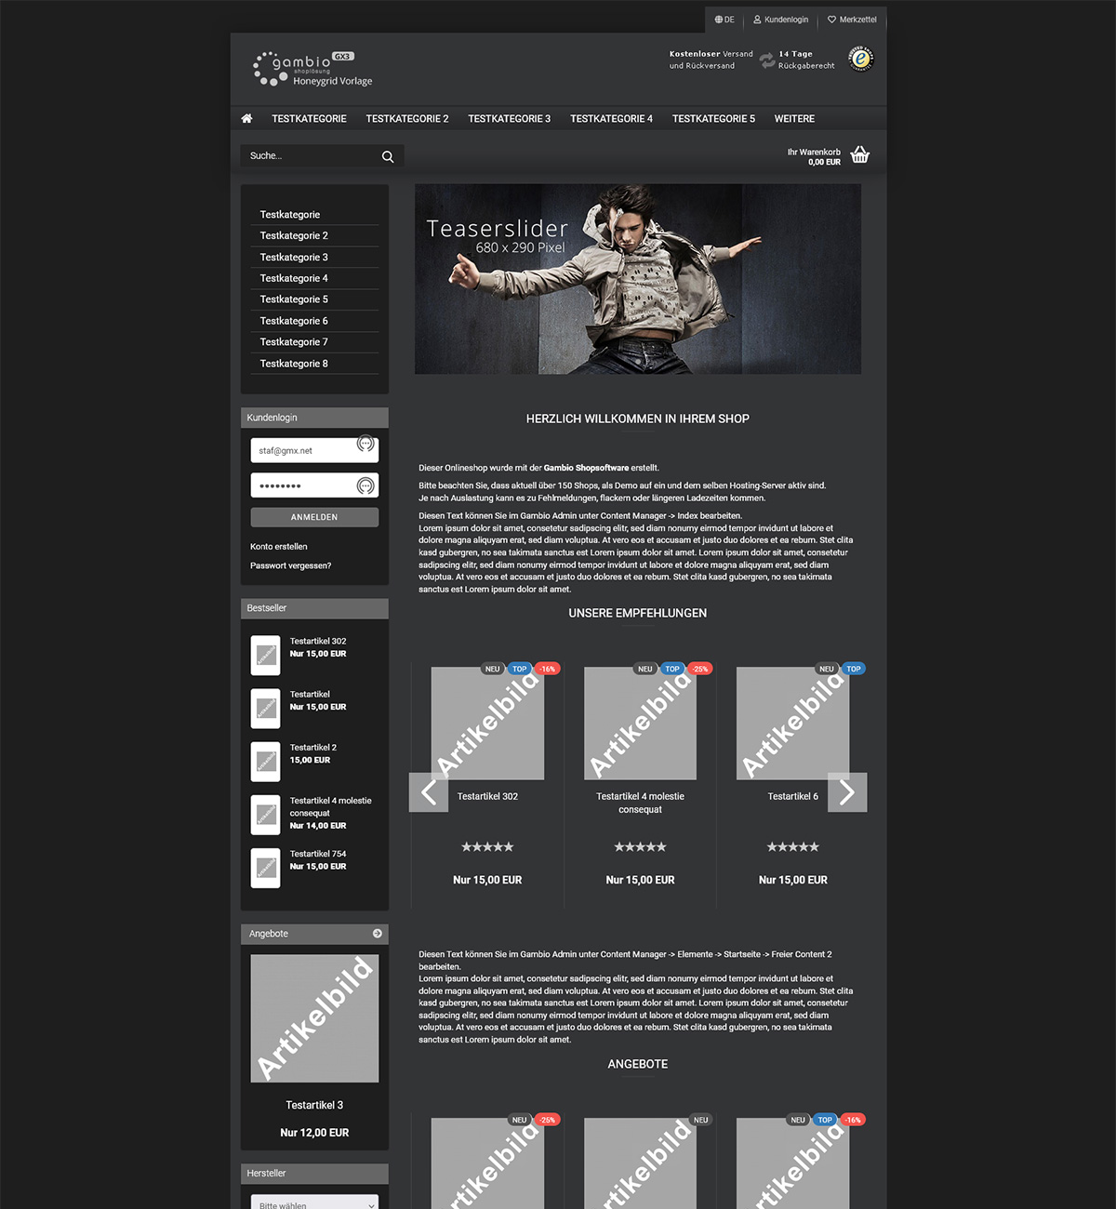Toggle NEU badge on Testartikel 302
Image resolution: width=1116 pixels, height=1209 pixels.
click(x=492, y=669)
